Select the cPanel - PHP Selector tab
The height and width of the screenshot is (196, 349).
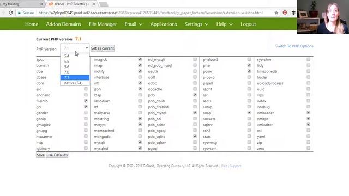point(71,4)
